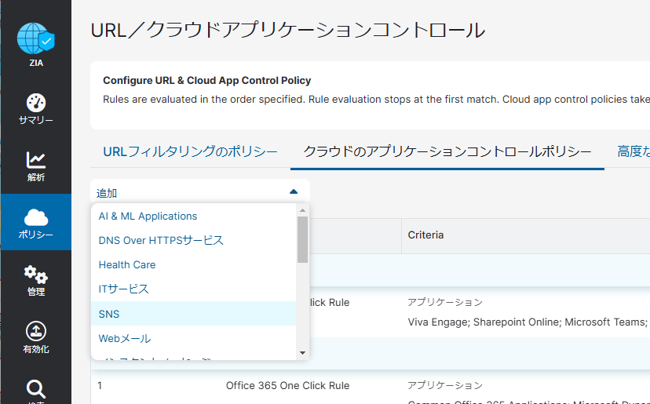Click the rule order number 1 cell
Image resolution: width=650 pixels, height=404 pixels.
(x=100, y=385)
